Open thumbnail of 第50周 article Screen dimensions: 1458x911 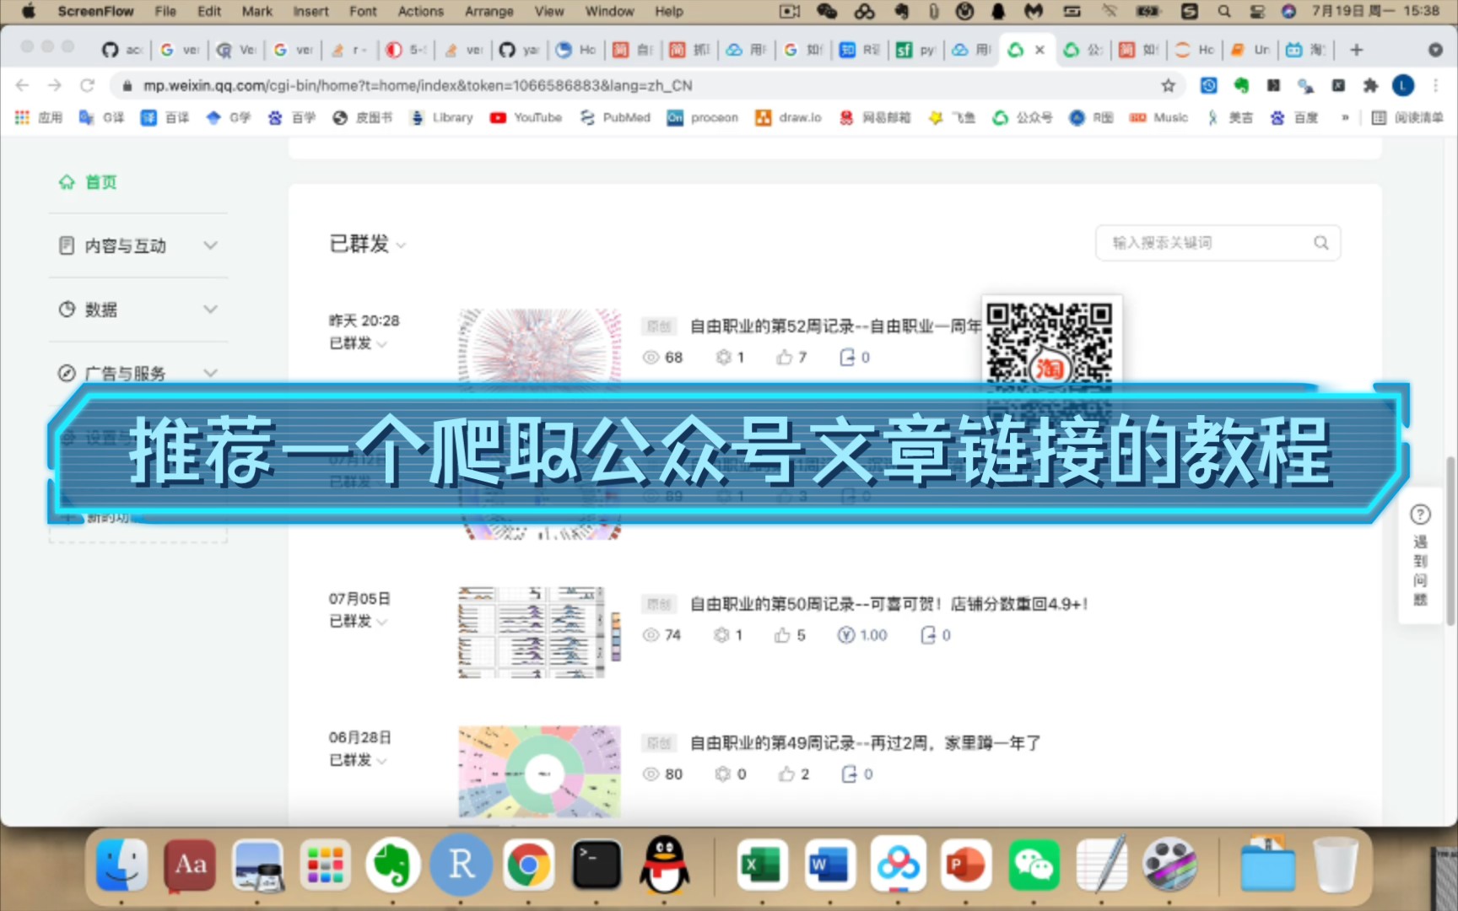click(539, 632)
